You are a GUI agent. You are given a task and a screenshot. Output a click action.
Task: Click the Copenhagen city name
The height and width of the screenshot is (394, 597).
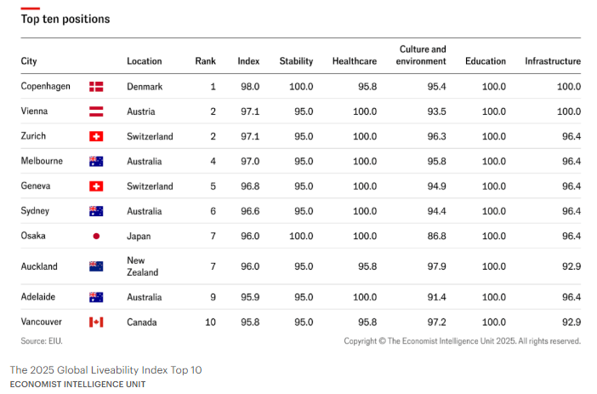click(45, 86)
